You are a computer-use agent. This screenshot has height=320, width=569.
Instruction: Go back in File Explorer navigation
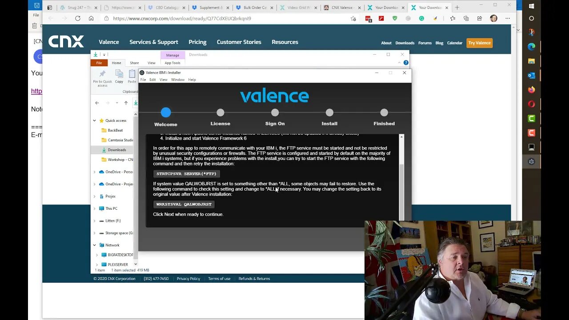[97, 103]
